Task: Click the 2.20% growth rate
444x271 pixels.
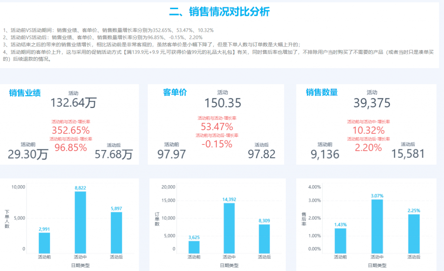Action: pos(369,147)
